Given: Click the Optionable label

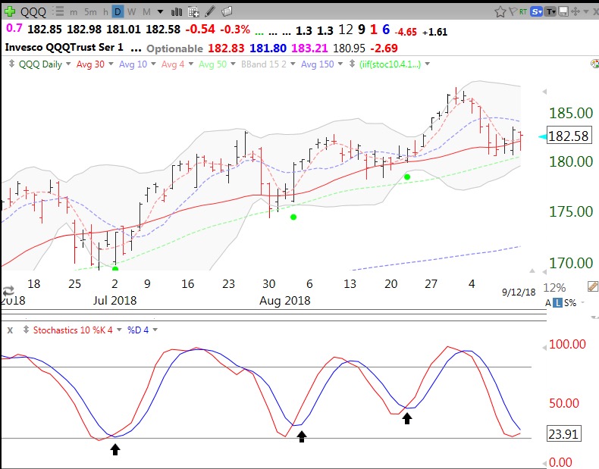Looking at the screenshot, I should tap(174, 48).
